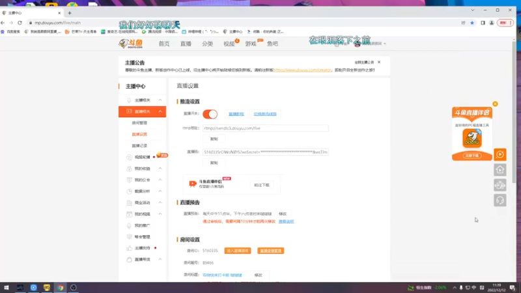This screenshot has width=521, height=293.
Task: Expand the 我的公会 section chevron
Action: (x=160, y=180)
